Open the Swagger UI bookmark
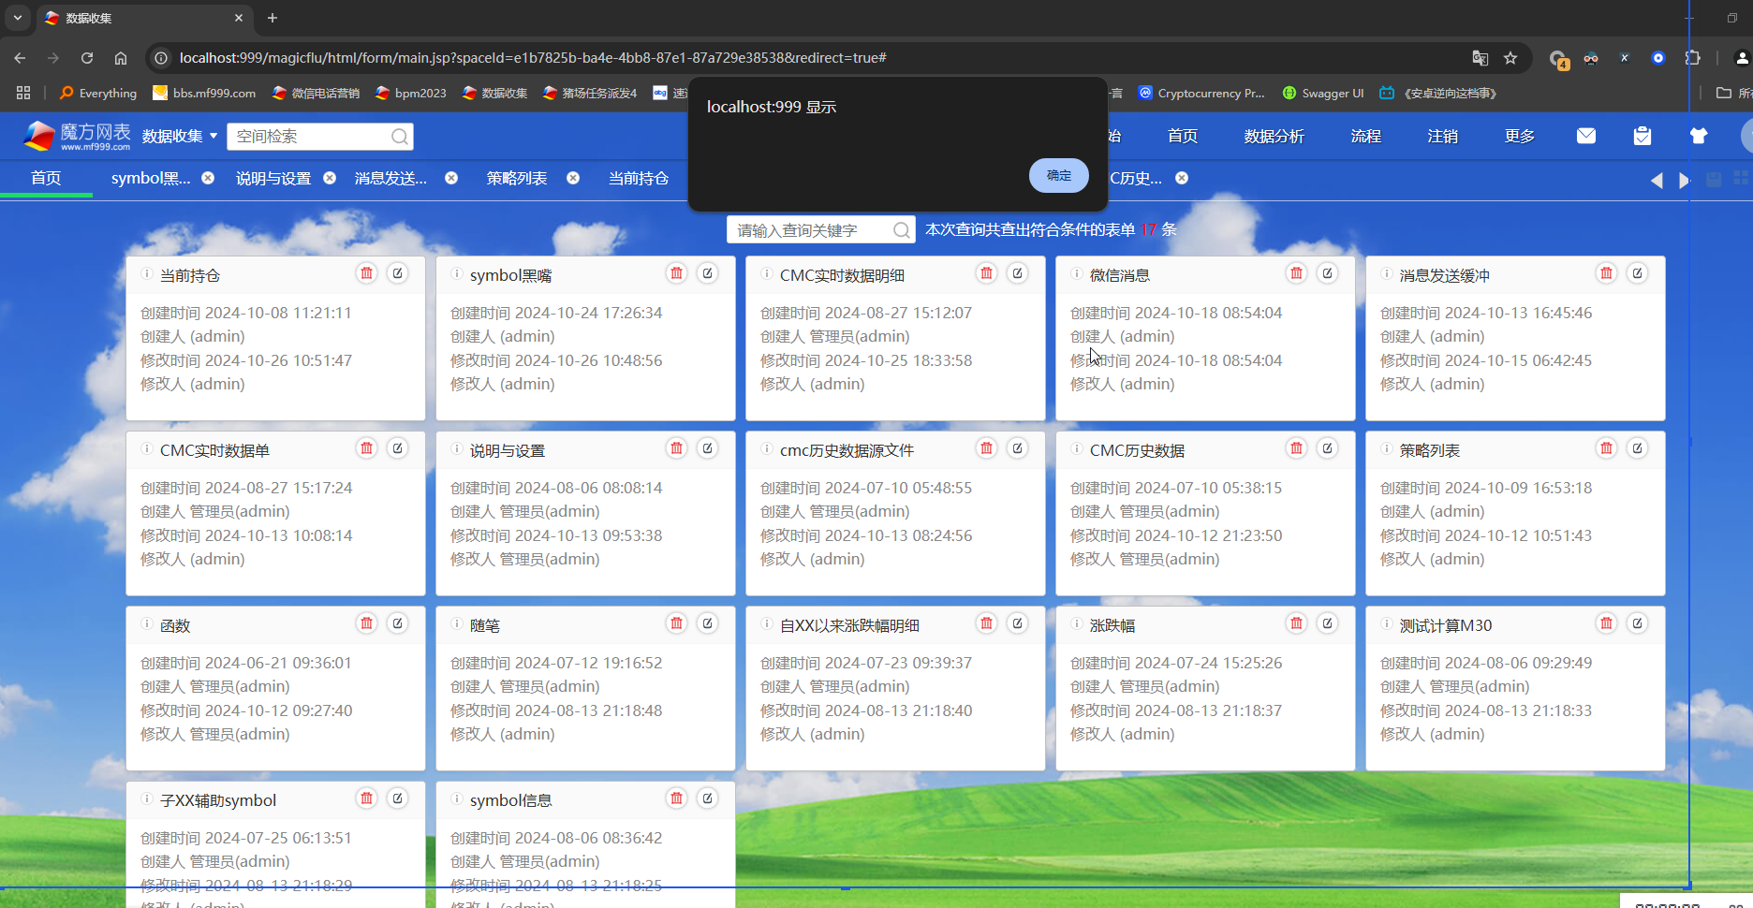 [x=1323, y=93]
